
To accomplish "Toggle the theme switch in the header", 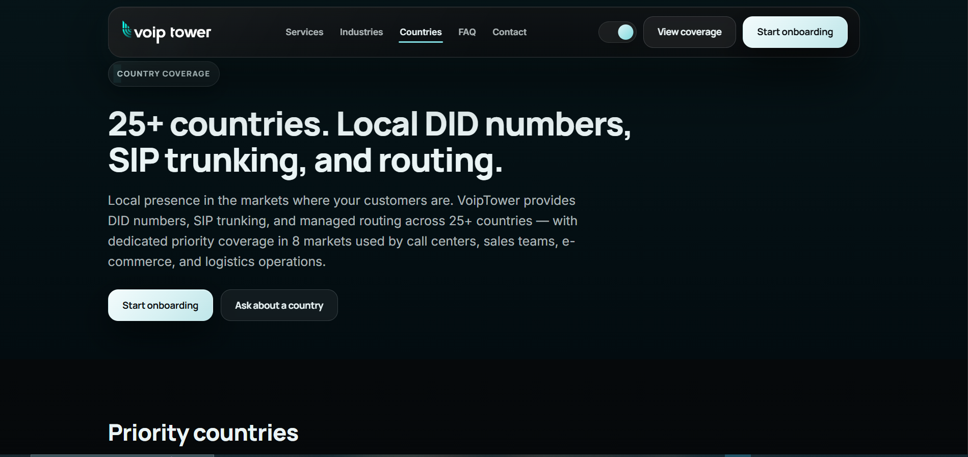I will (x=617, y=32).
